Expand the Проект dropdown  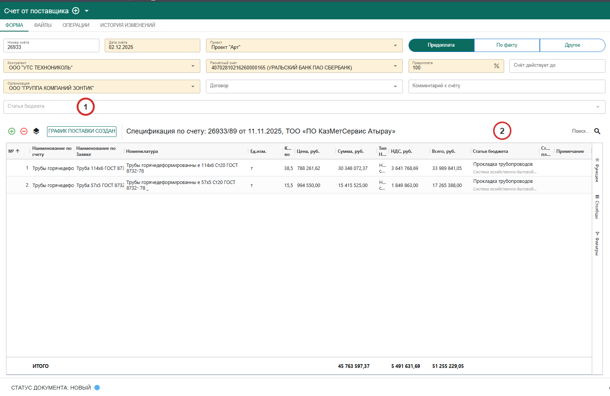[395, 46]
